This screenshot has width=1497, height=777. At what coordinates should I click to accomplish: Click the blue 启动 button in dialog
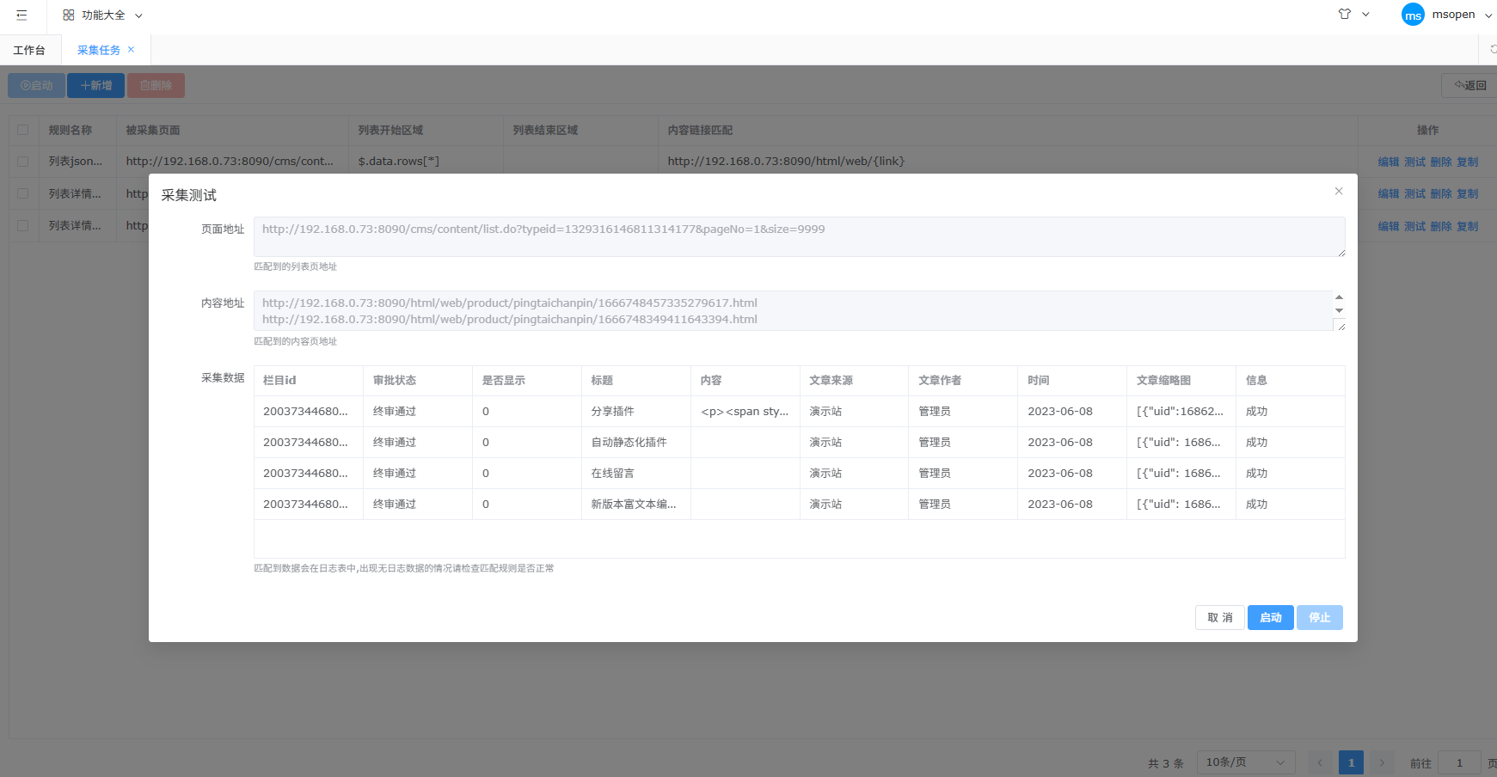tap(1270, 617)
